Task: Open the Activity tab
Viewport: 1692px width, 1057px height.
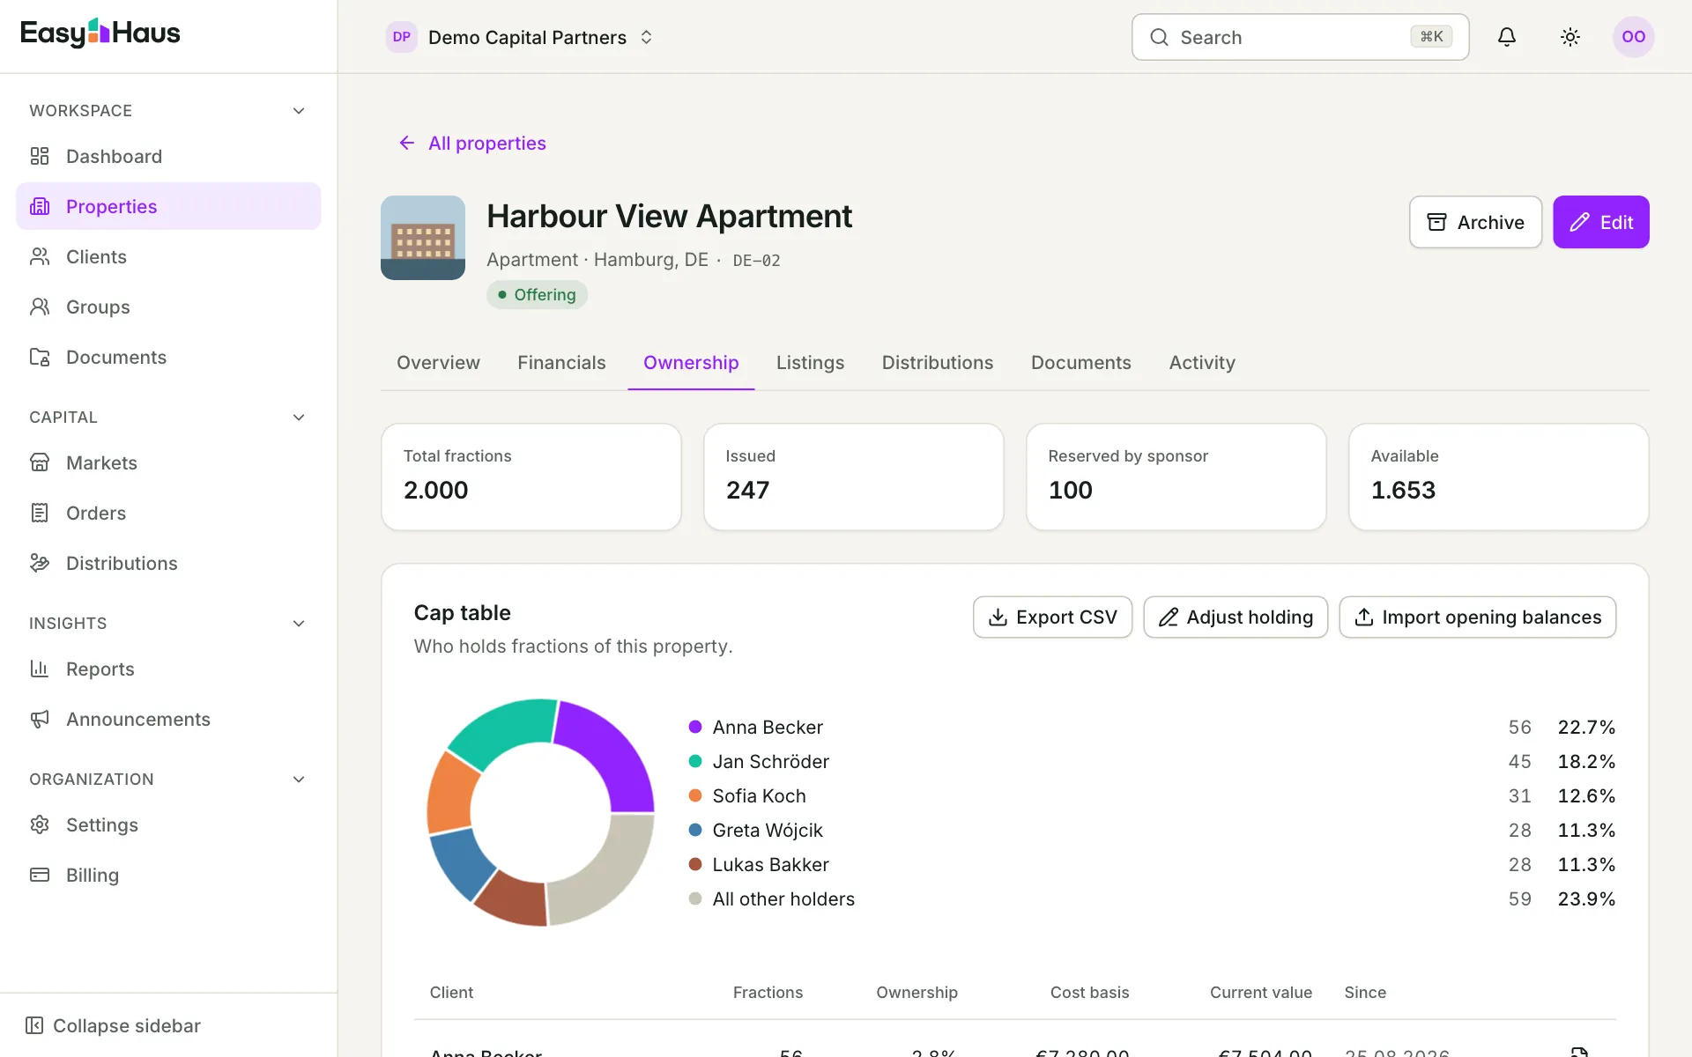Action: 1202,363
